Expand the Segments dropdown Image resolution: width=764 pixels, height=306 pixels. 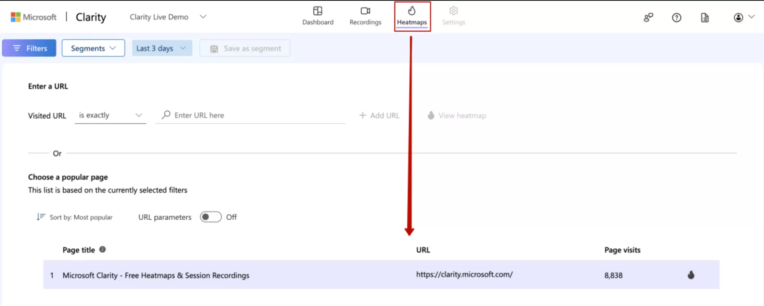point(93,48)
